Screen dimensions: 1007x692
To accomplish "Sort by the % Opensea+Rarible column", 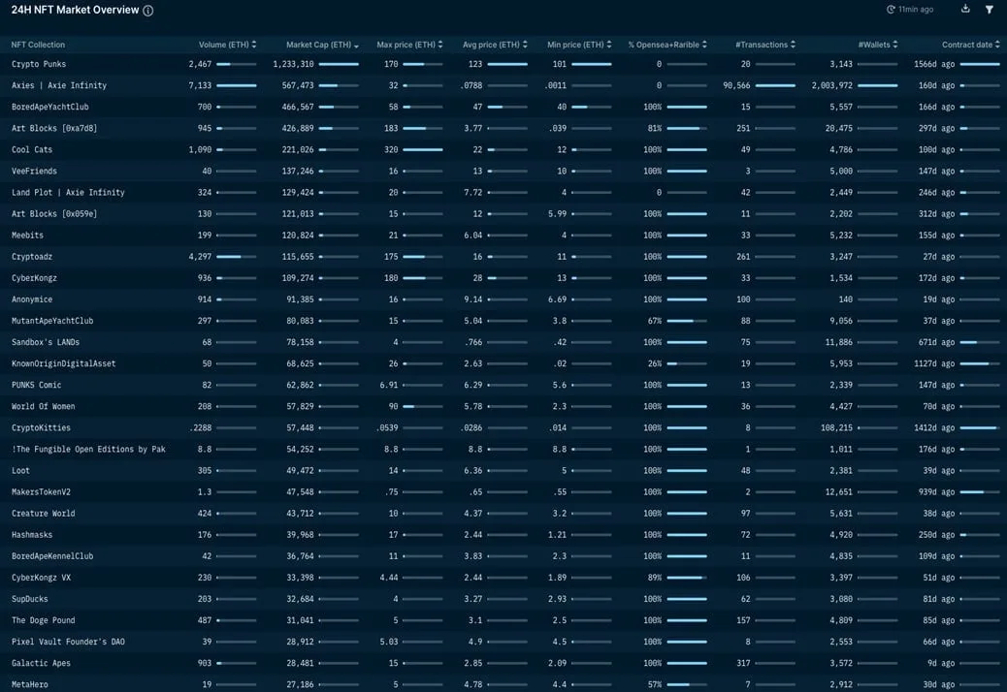I will click(x=667, y=45).
